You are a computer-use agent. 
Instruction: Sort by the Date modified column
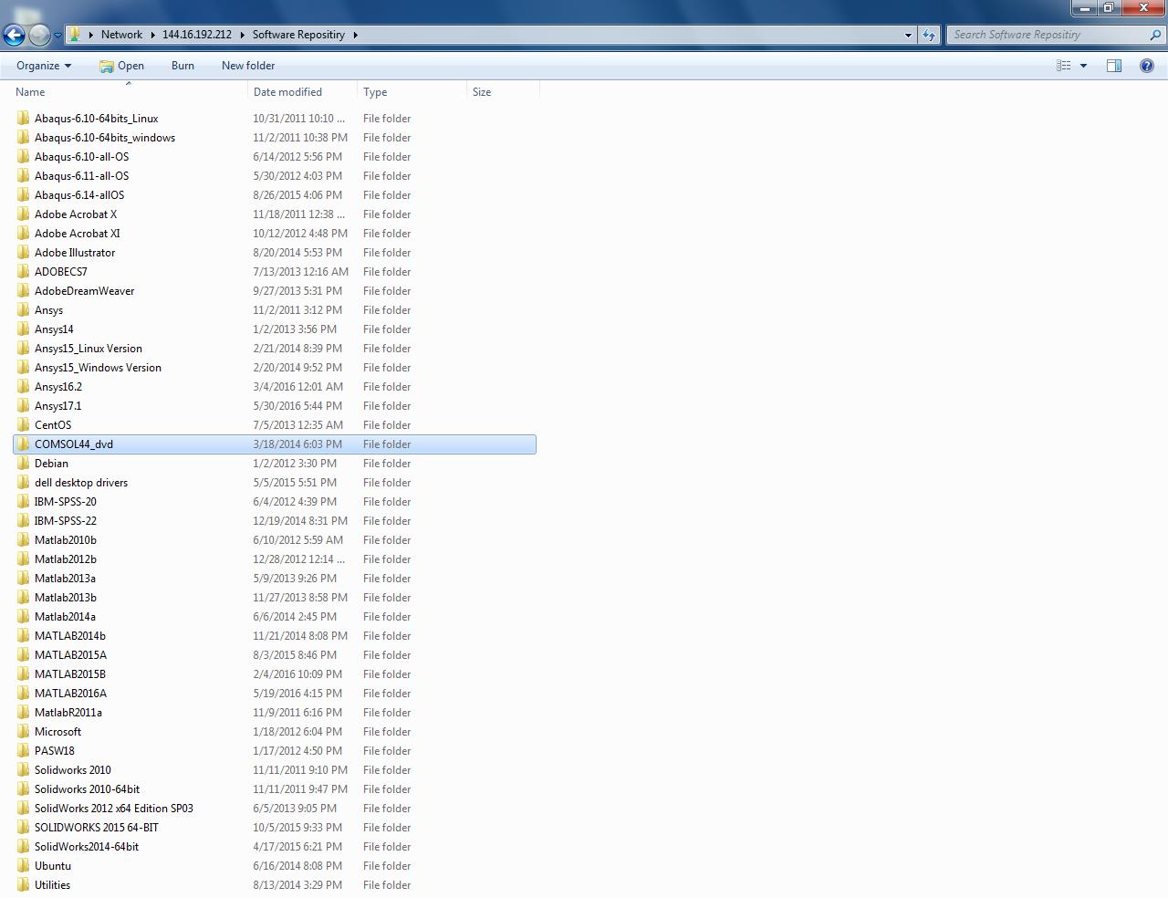(287, 92)
